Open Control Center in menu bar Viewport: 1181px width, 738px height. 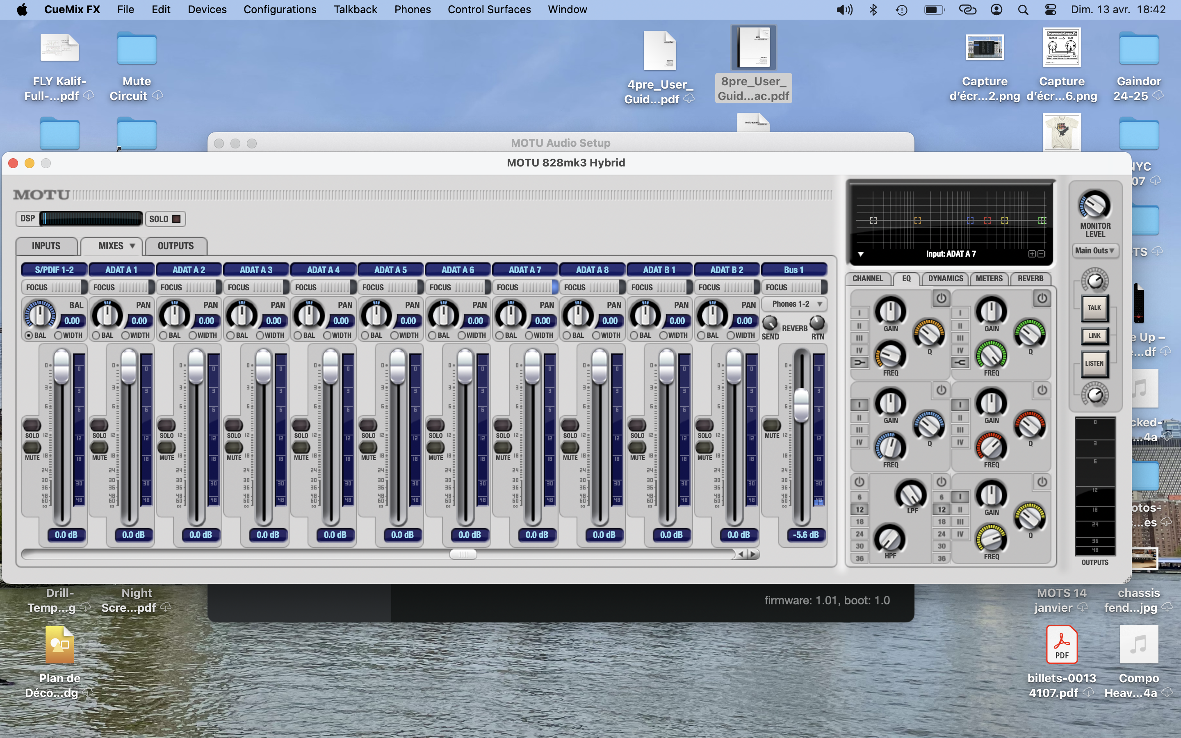point(1051,10)
